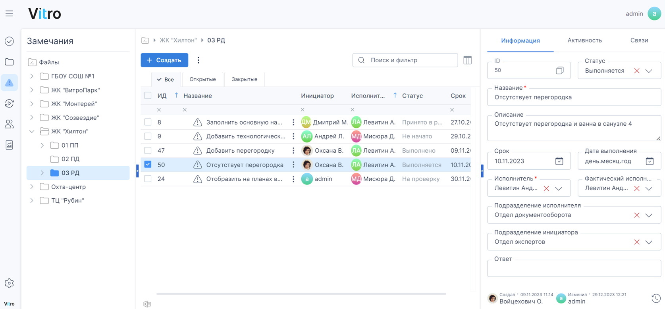Open the reports chart sidebar icon
Viewport: 665px width, 309px height.
9,145
